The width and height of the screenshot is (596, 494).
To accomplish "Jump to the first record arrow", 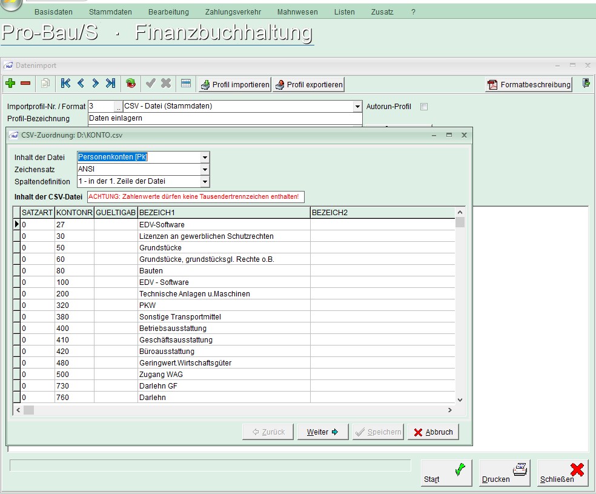I will point(65,84).
